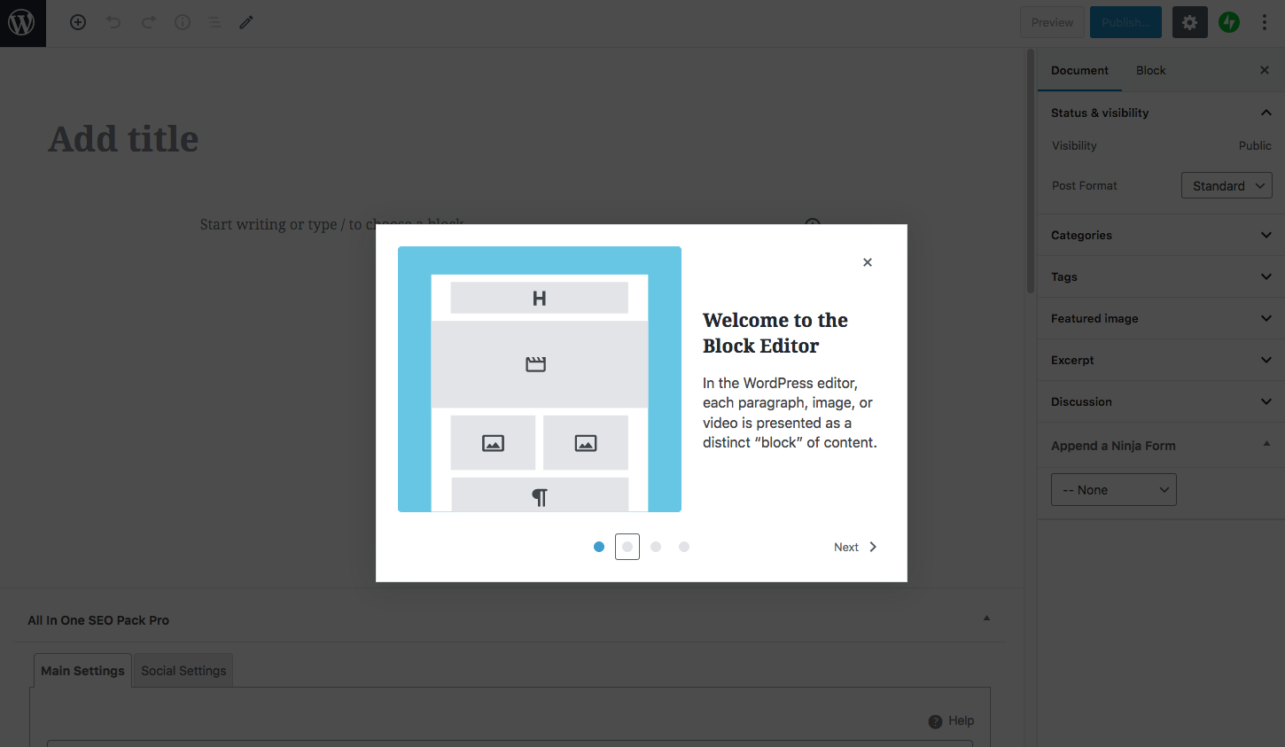Open content structure info icon
The height and width of the screenshot is (747, 1285).
pyautogui.click(x=182, y=22)
